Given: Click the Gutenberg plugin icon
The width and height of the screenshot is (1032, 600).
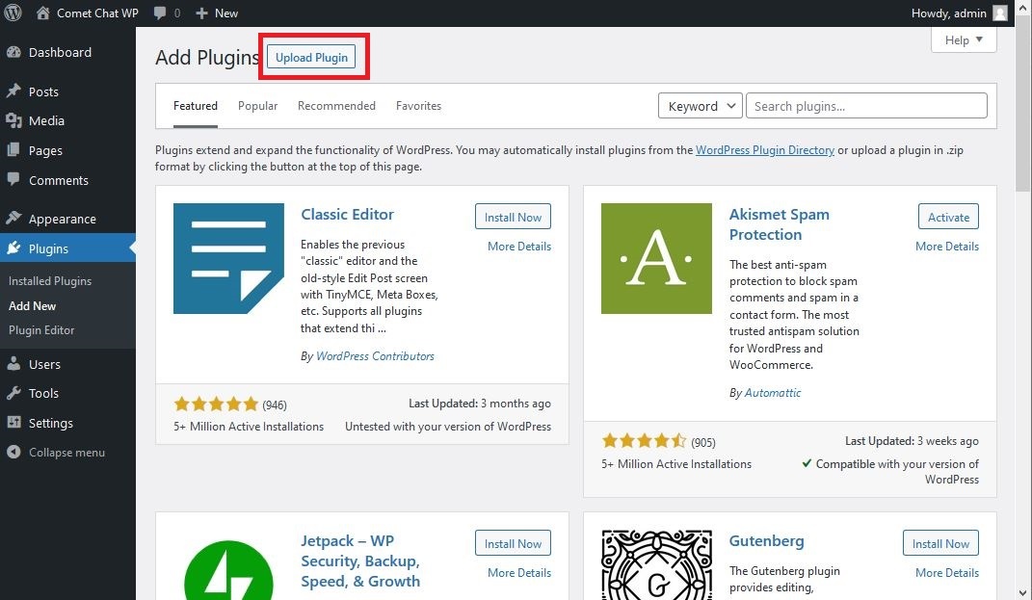Looking at the screenshot, I should [656, 564].
